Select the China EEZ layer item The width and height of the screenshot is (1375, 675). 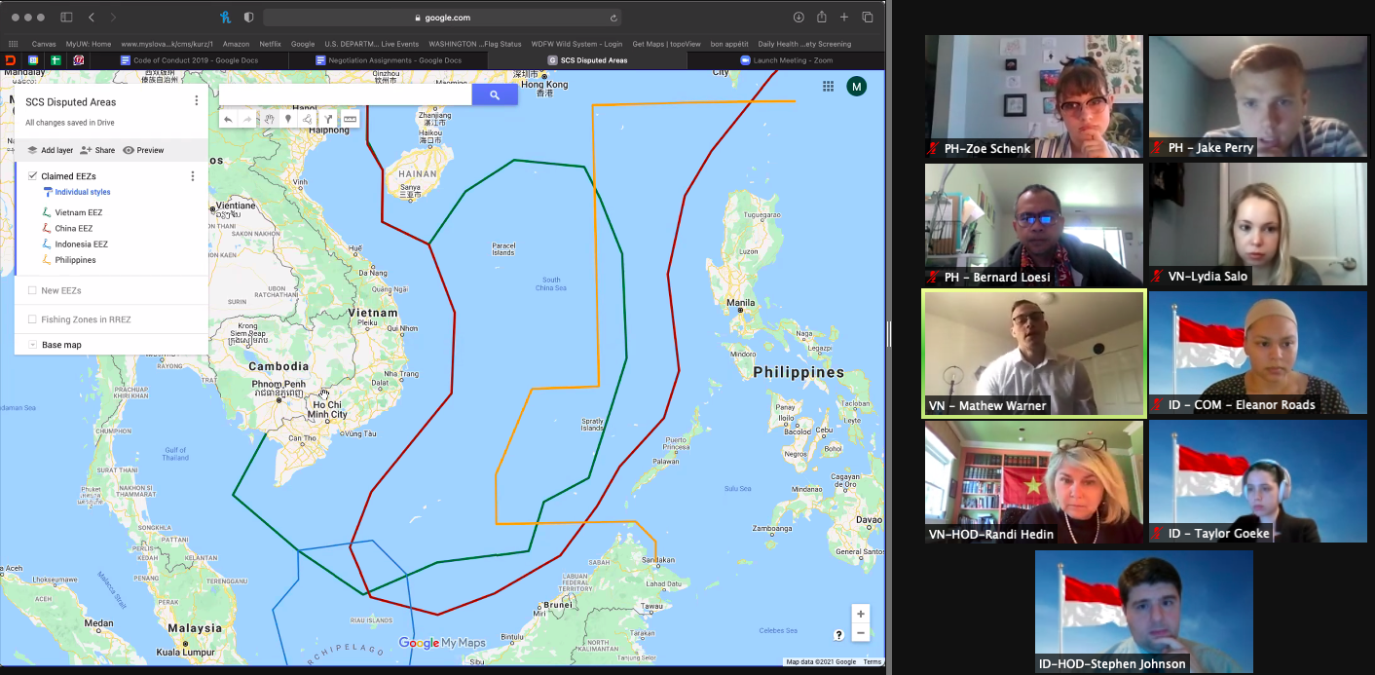[x=73, y=228]
